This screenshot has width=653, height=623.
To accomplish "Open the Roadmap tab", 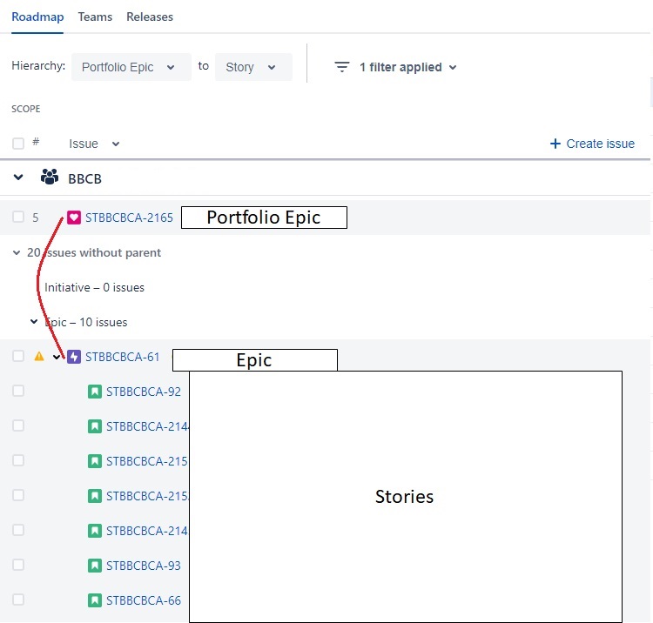I will tap(37, 17).
